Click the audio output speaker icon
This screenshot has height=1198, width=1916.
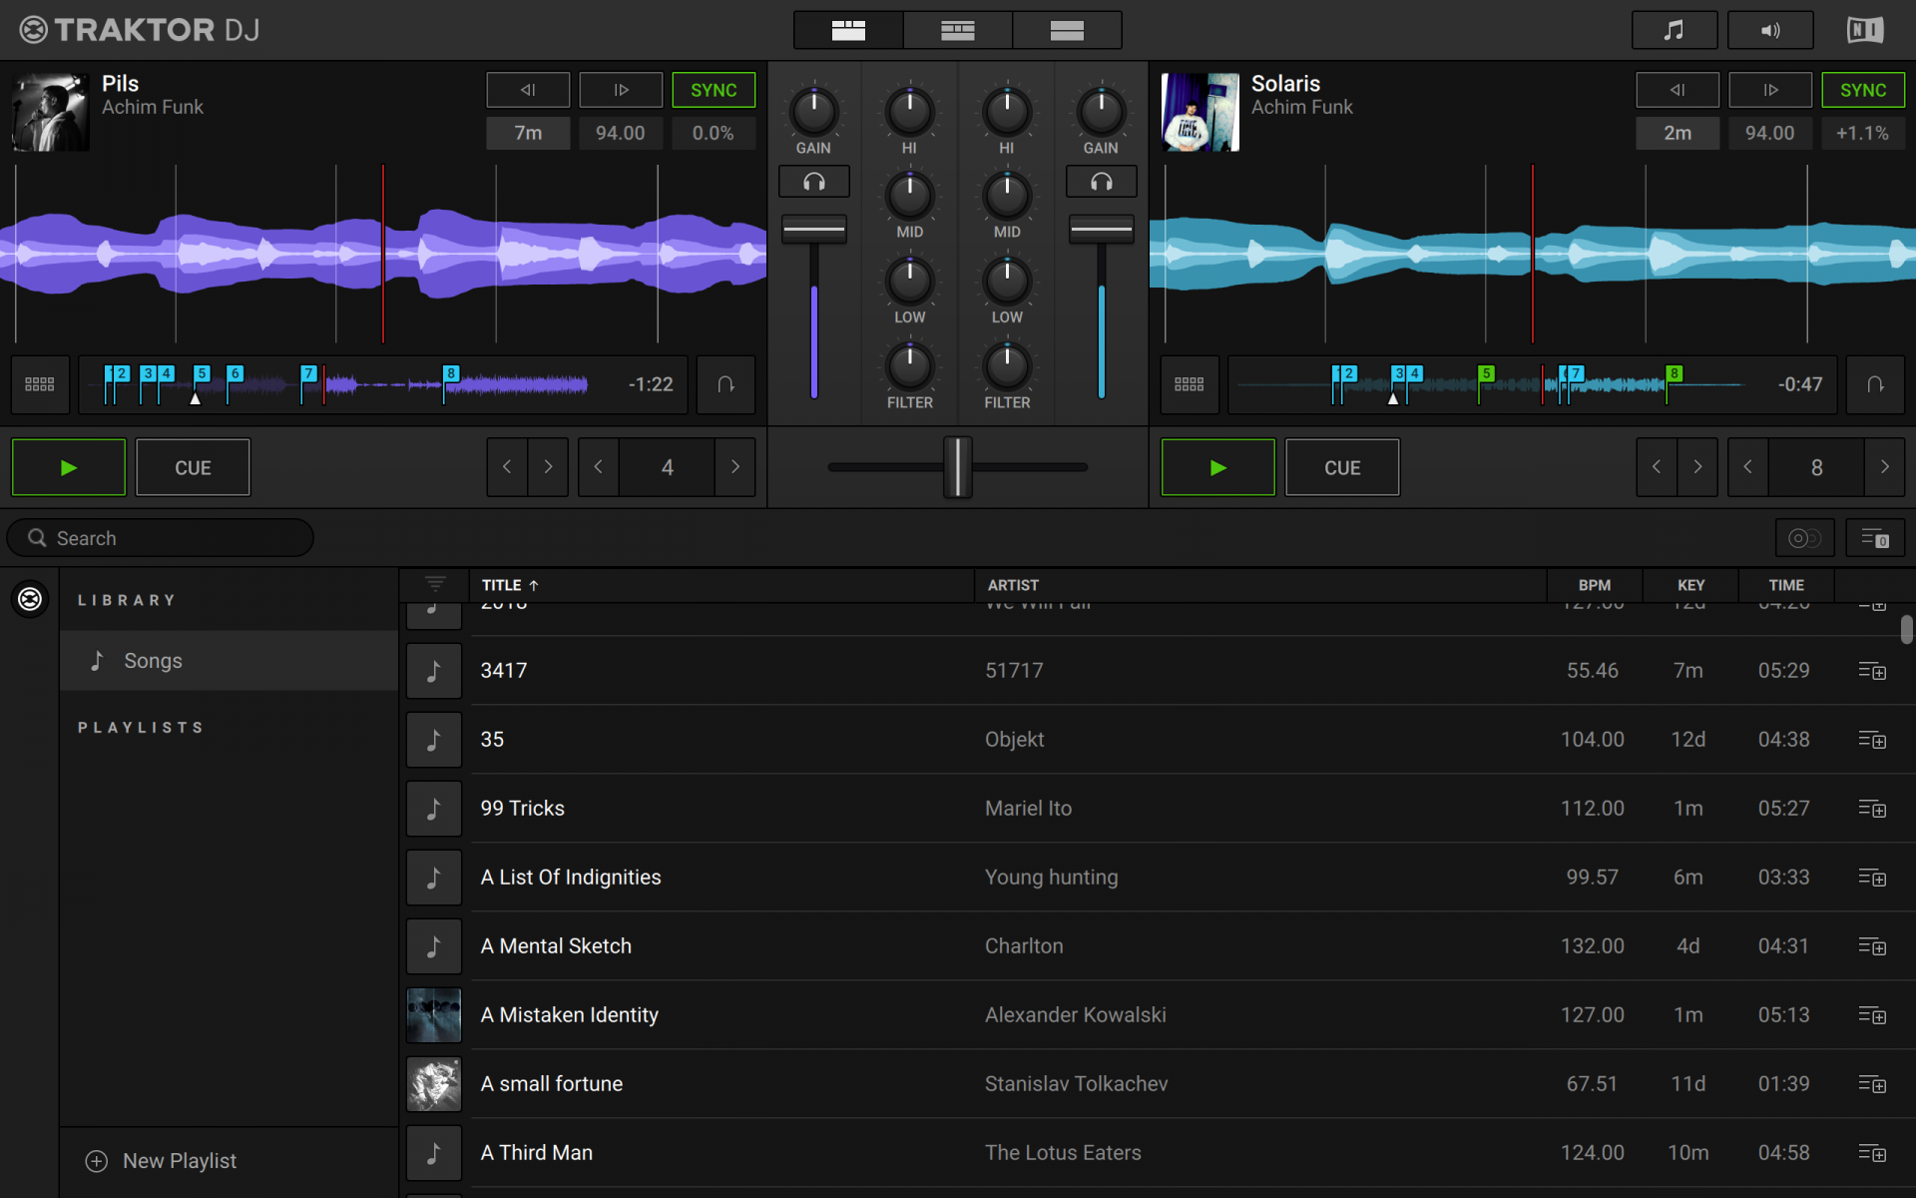pyautogui.click(x=1769, y=30)
